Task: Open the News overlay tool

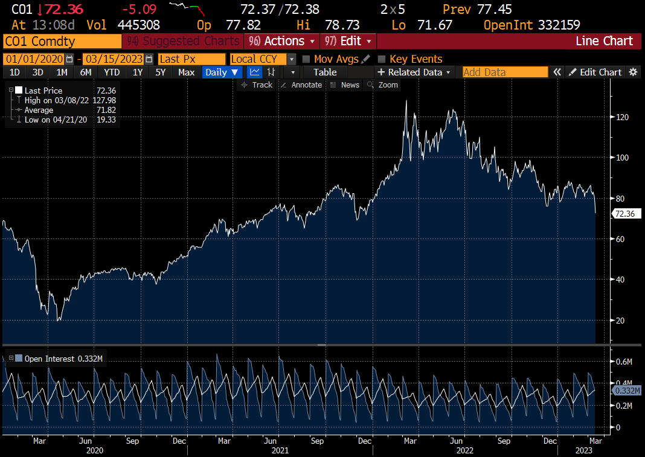Action: coord(345,85)
